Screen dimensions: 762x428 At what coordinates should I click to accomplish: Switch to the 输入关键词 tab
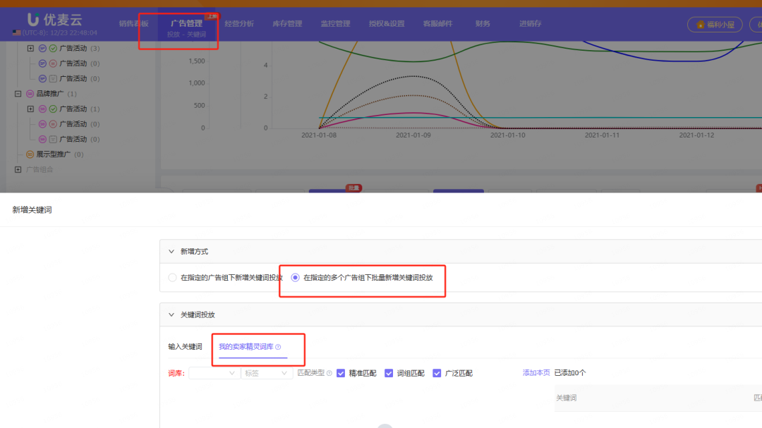185,346
